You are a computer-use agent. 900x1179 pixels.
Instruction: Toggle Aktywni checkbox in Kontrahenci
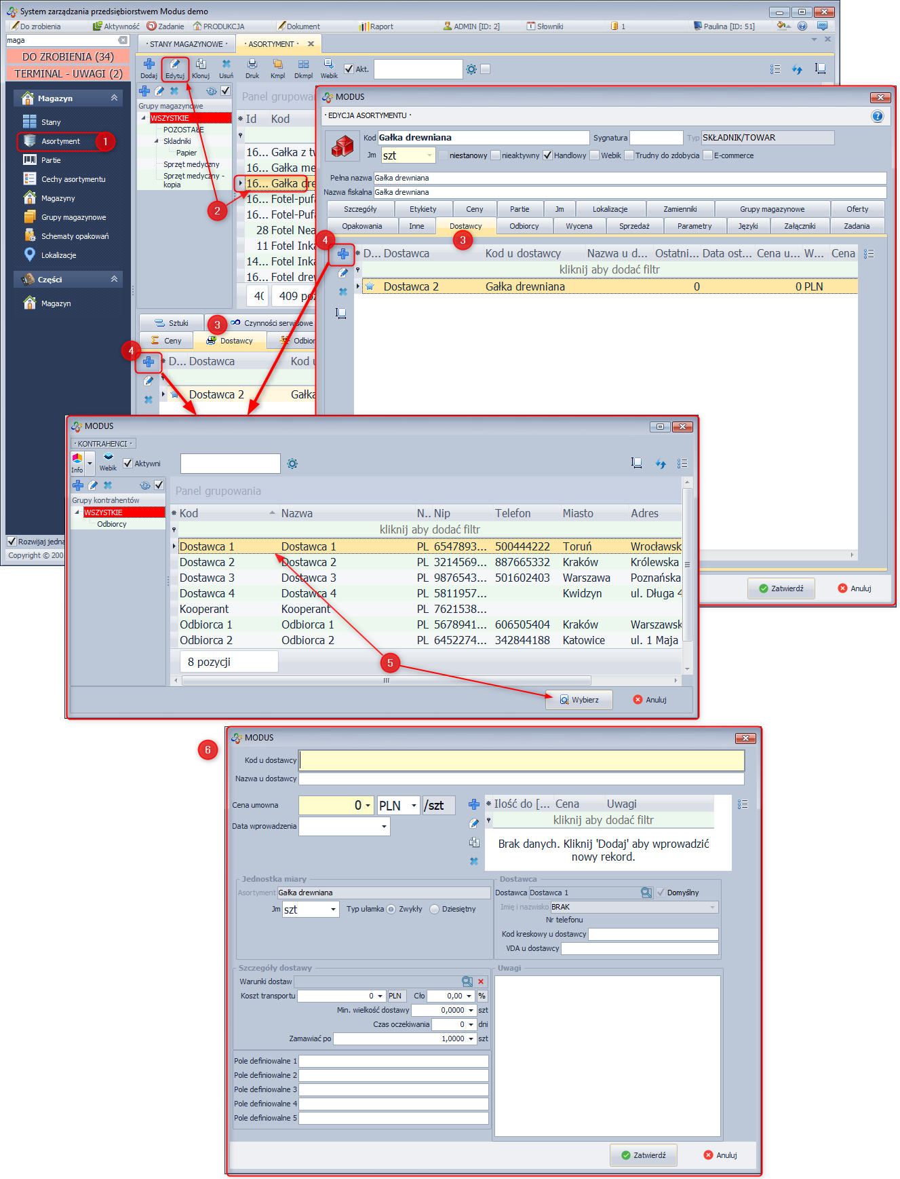[128, 464]
